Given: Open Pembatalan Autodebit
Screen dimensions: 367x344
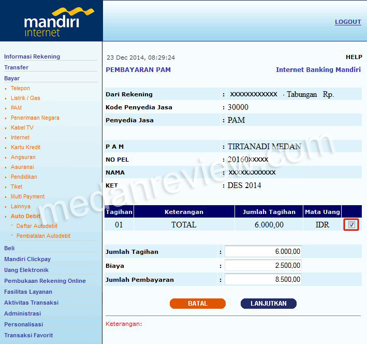Looking at the screenshot, I should point(43,236).
